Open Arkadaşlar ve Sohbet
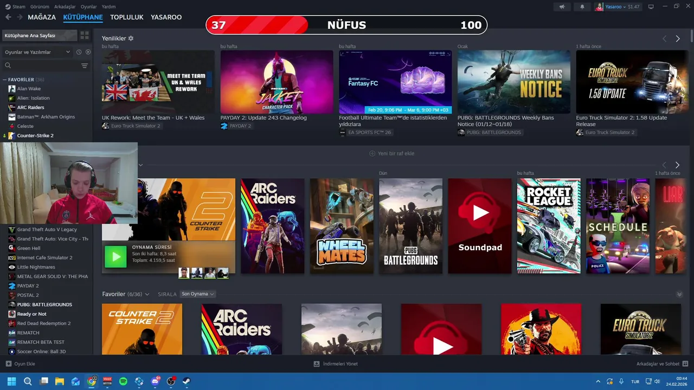This screenshot has width=694, height=390. point(658,364)
